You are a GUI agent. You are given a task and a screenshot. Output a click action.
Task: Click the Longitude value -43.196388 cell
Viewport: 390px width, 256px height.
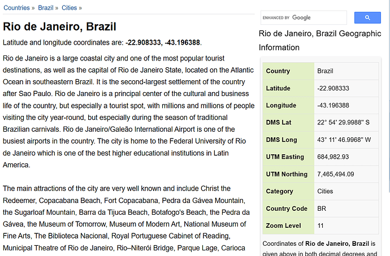[x=346, y=106]
